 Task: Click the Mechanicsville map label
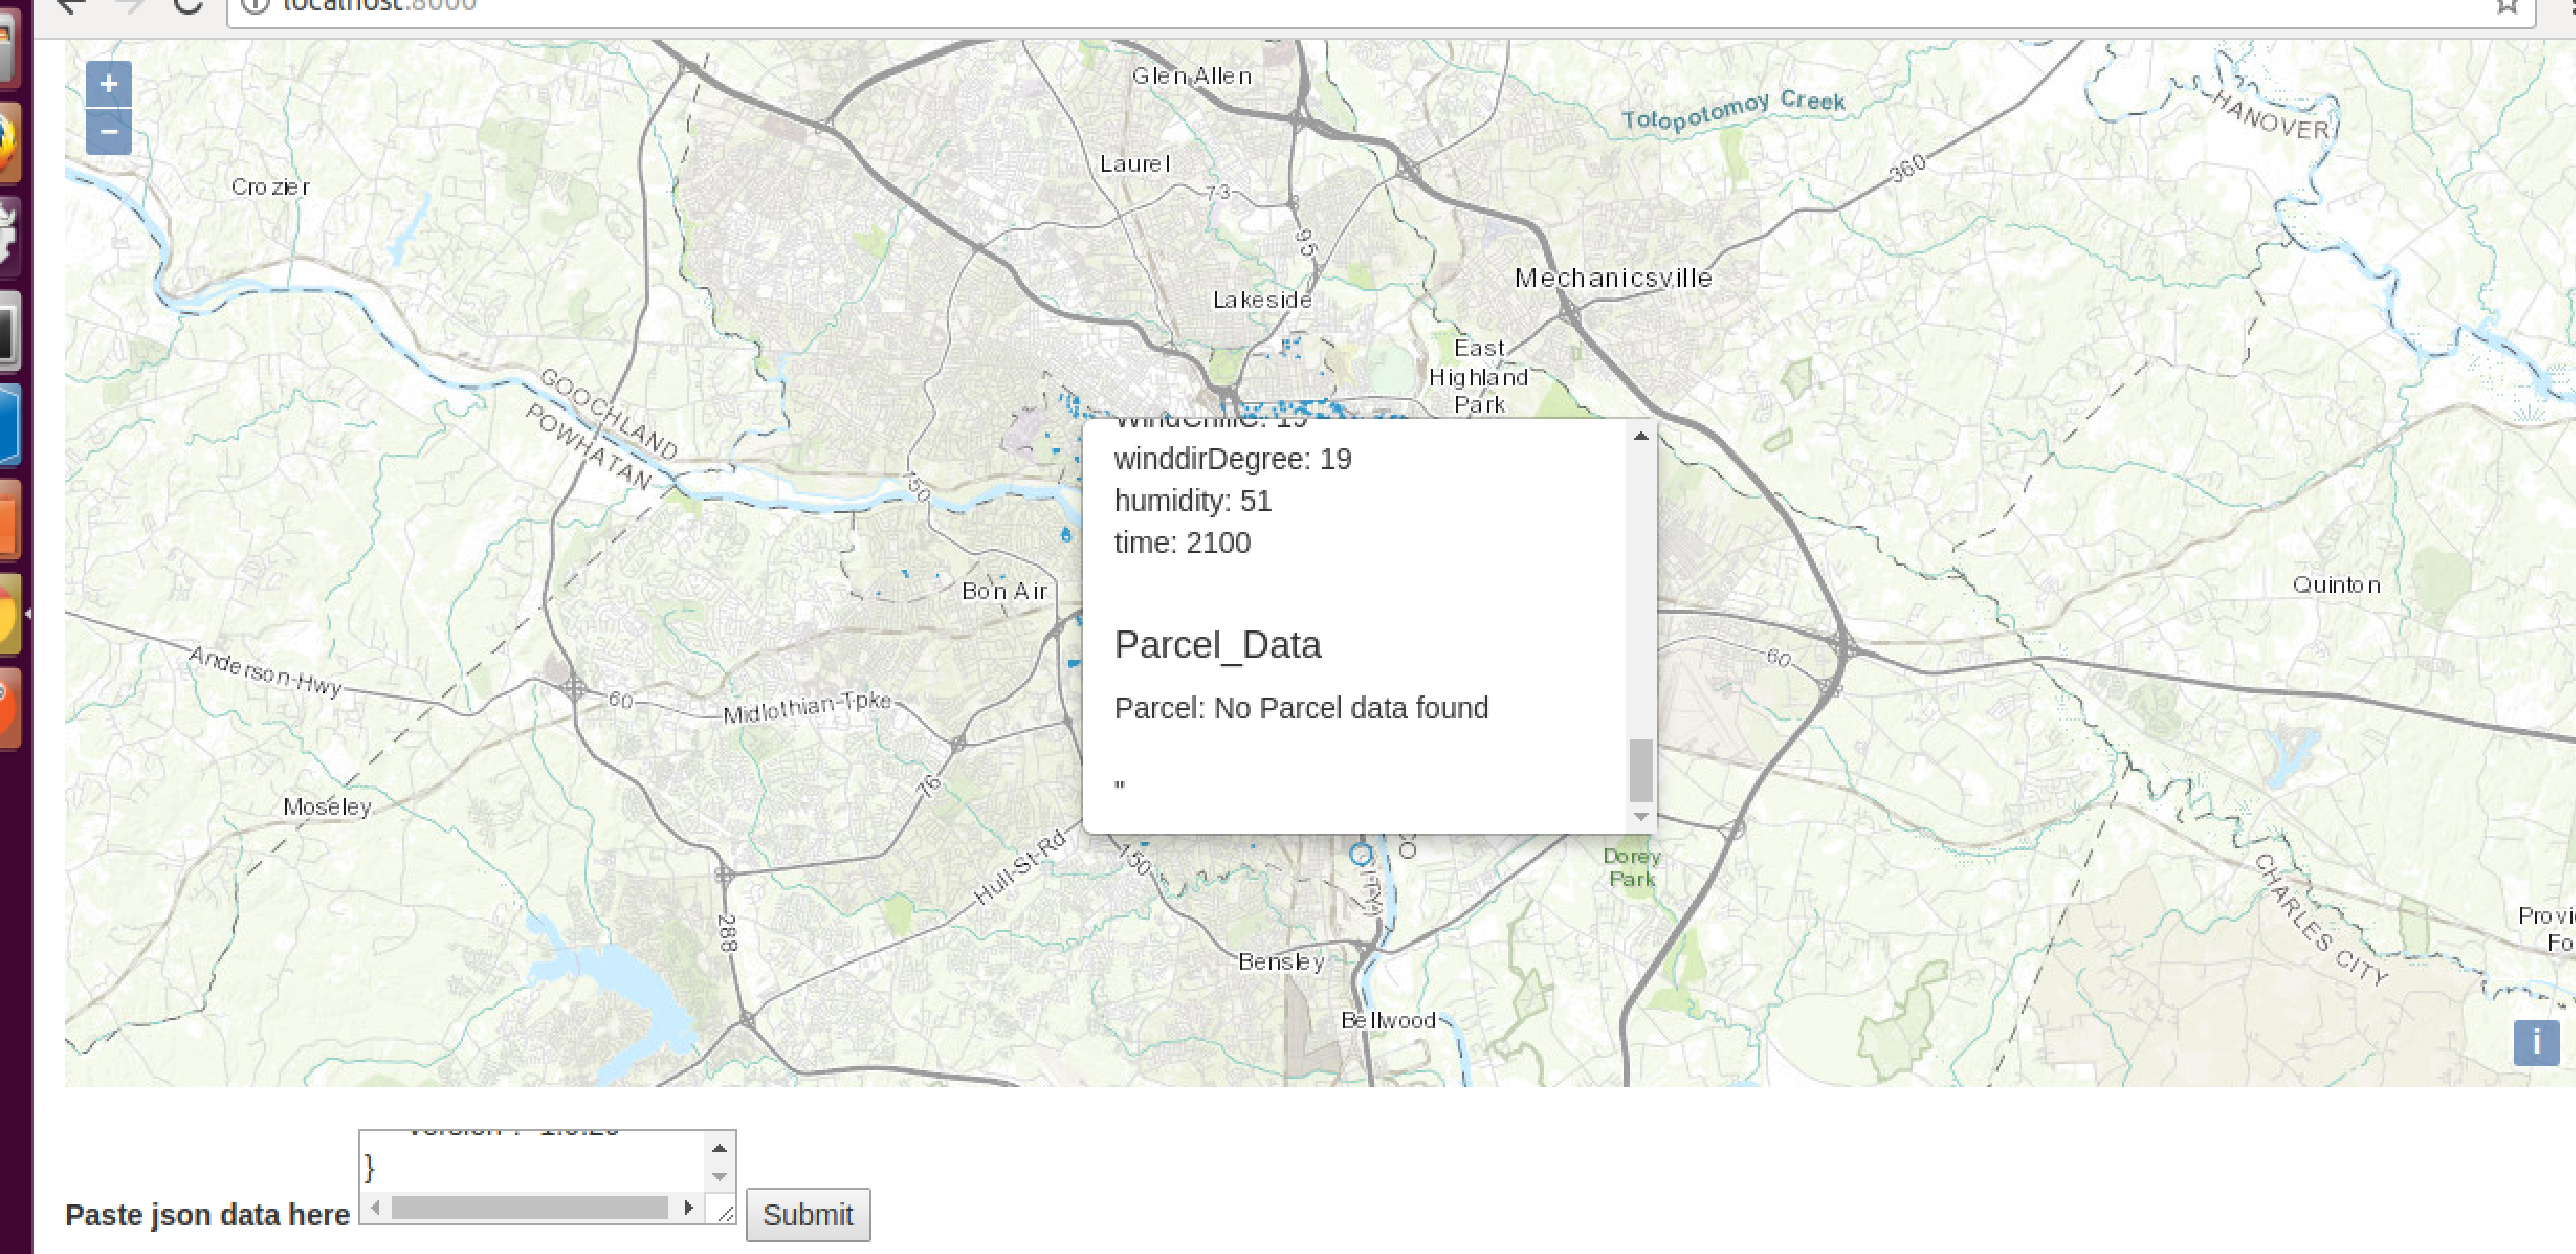(1612, 278)
